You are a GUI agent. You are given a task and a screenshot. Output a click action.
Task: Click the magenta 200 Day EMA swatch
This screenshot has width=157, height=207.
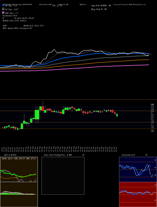click(x=3, y=13)
